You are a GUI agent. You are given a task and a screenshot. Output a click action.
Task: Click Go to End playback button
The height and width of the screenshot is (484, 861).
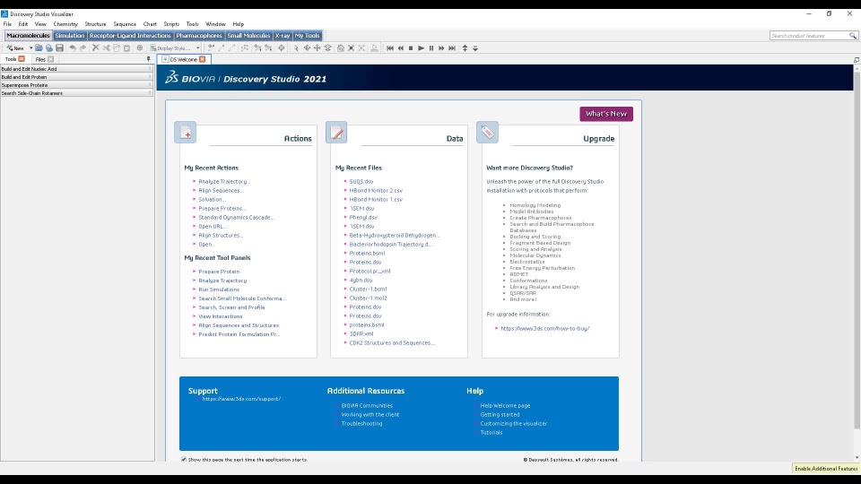(452, 48)
